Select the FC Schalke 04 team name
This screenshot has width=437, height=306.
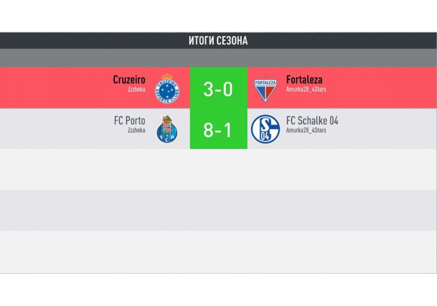coord(312,121)
